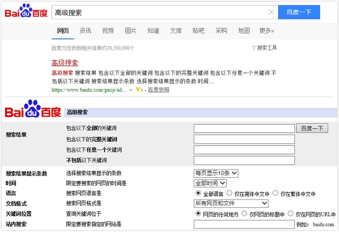Switch to the 图片 tab
This screenshot has height=232, width=339.
[x=130, y=31]
